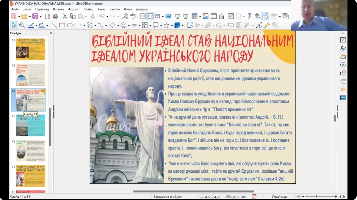Undo the last action
Viewport: 357px width, 200px height.
(102, 16)
